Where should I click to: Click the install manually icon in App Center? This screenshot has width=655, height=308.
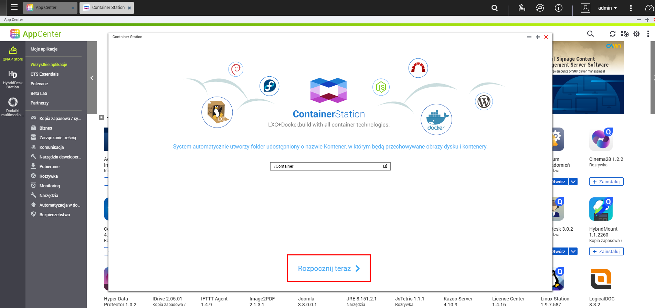[624, 34]
